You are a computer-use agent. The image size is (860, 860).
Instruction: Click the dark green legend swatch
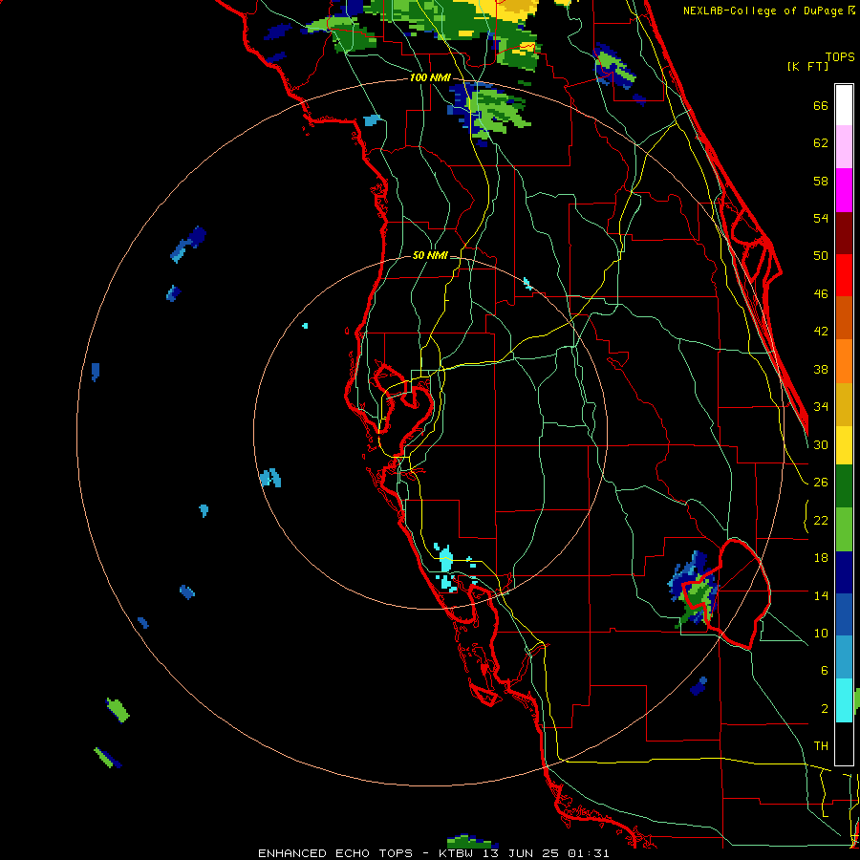(844, 486)
